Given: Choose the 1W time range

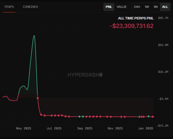Looking at the screenshot, I should point(147,7).
